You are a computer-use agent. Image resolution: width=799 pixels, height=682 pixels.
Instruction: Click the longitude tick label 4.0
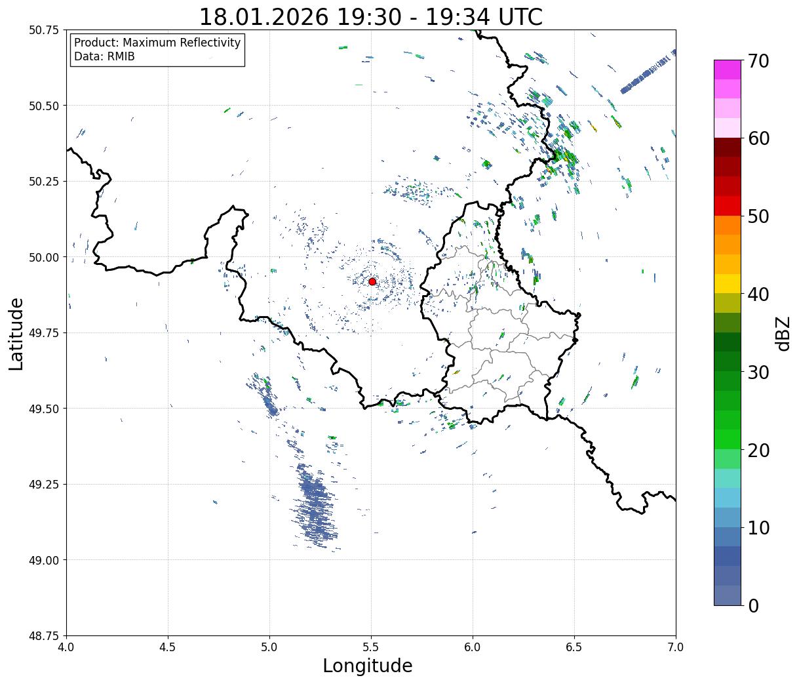[66, 647]
